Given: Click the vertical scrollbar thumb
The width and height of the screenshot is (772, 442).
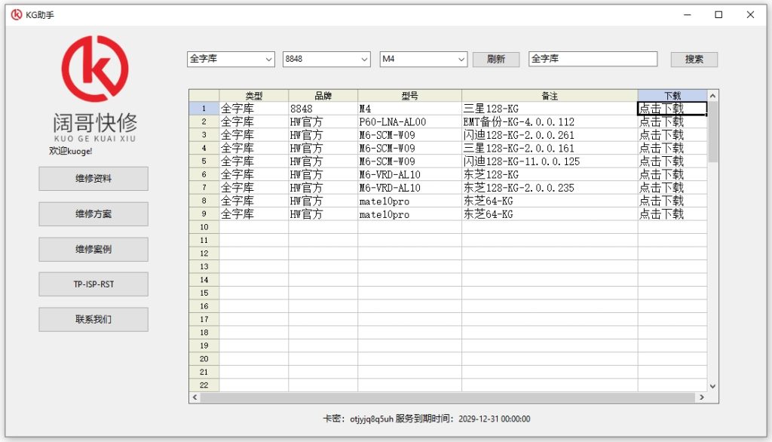Looking at the screenshot, I should [x=712, y=132].
